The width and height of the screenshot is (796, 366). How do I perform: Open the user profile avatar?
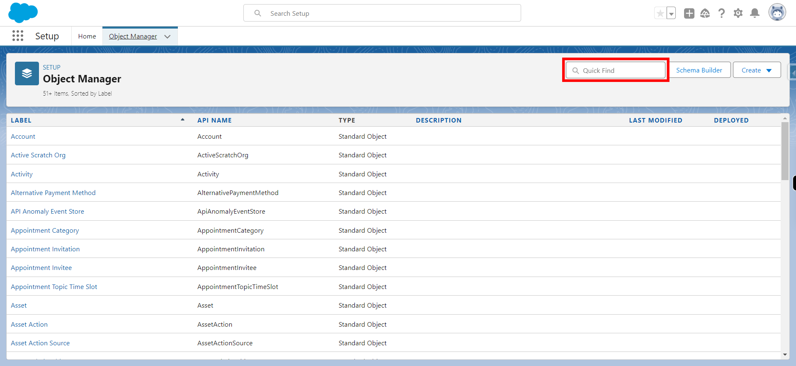click(x=777, y=12)
